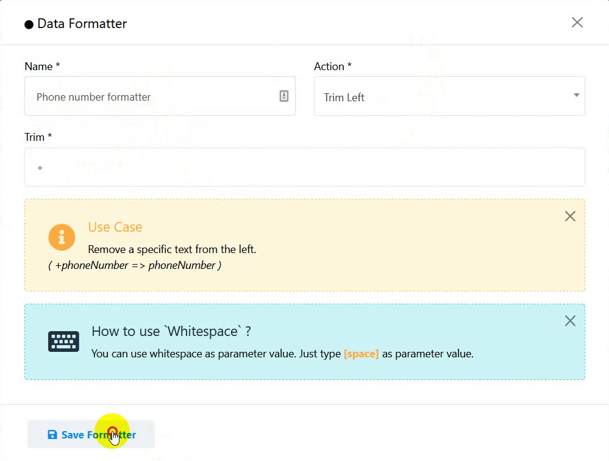Click the orange [space] keyword
This screenshot has height=461, width=609.
pos(361,354)
